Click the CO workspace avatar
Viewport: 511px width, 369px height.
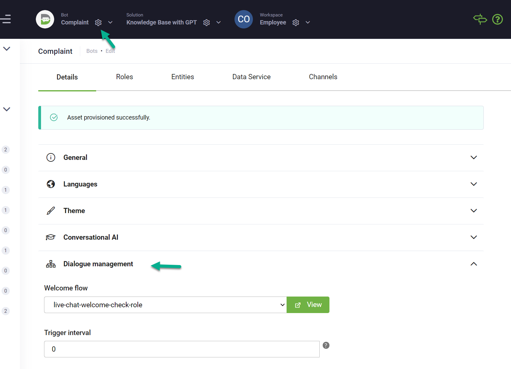244,19
